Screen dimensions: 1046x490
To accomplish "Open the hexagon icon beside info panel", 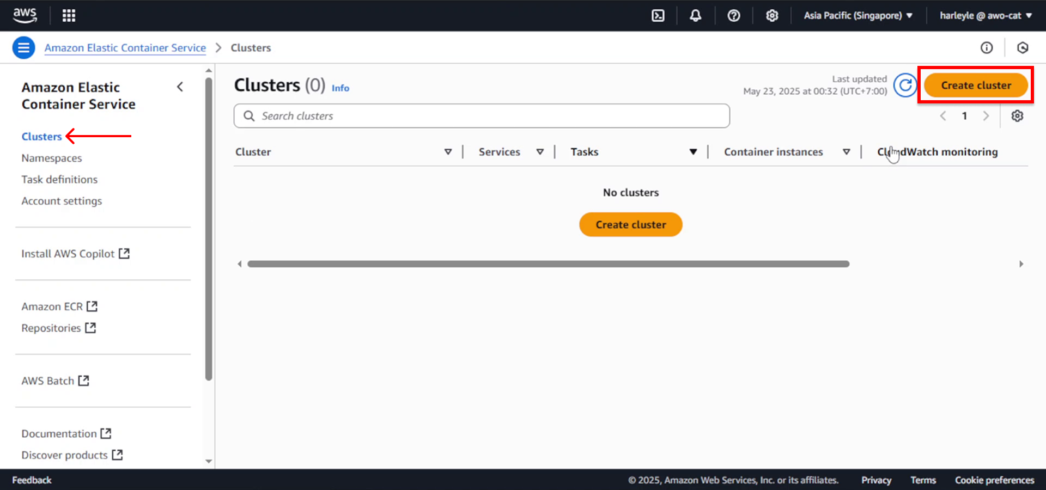I will pos(1023,48).
